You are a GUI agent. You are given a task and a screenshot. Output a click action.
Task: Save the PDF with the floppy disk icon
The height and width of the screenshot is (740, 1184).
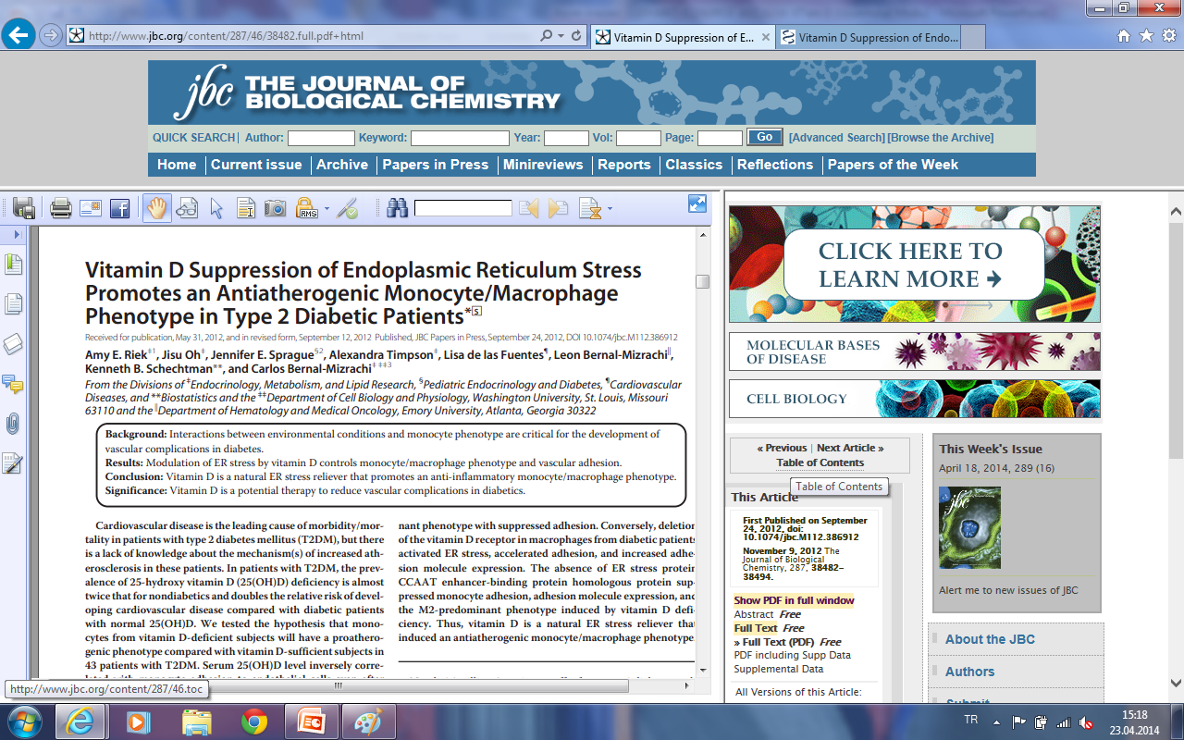[x=24, y=208]
